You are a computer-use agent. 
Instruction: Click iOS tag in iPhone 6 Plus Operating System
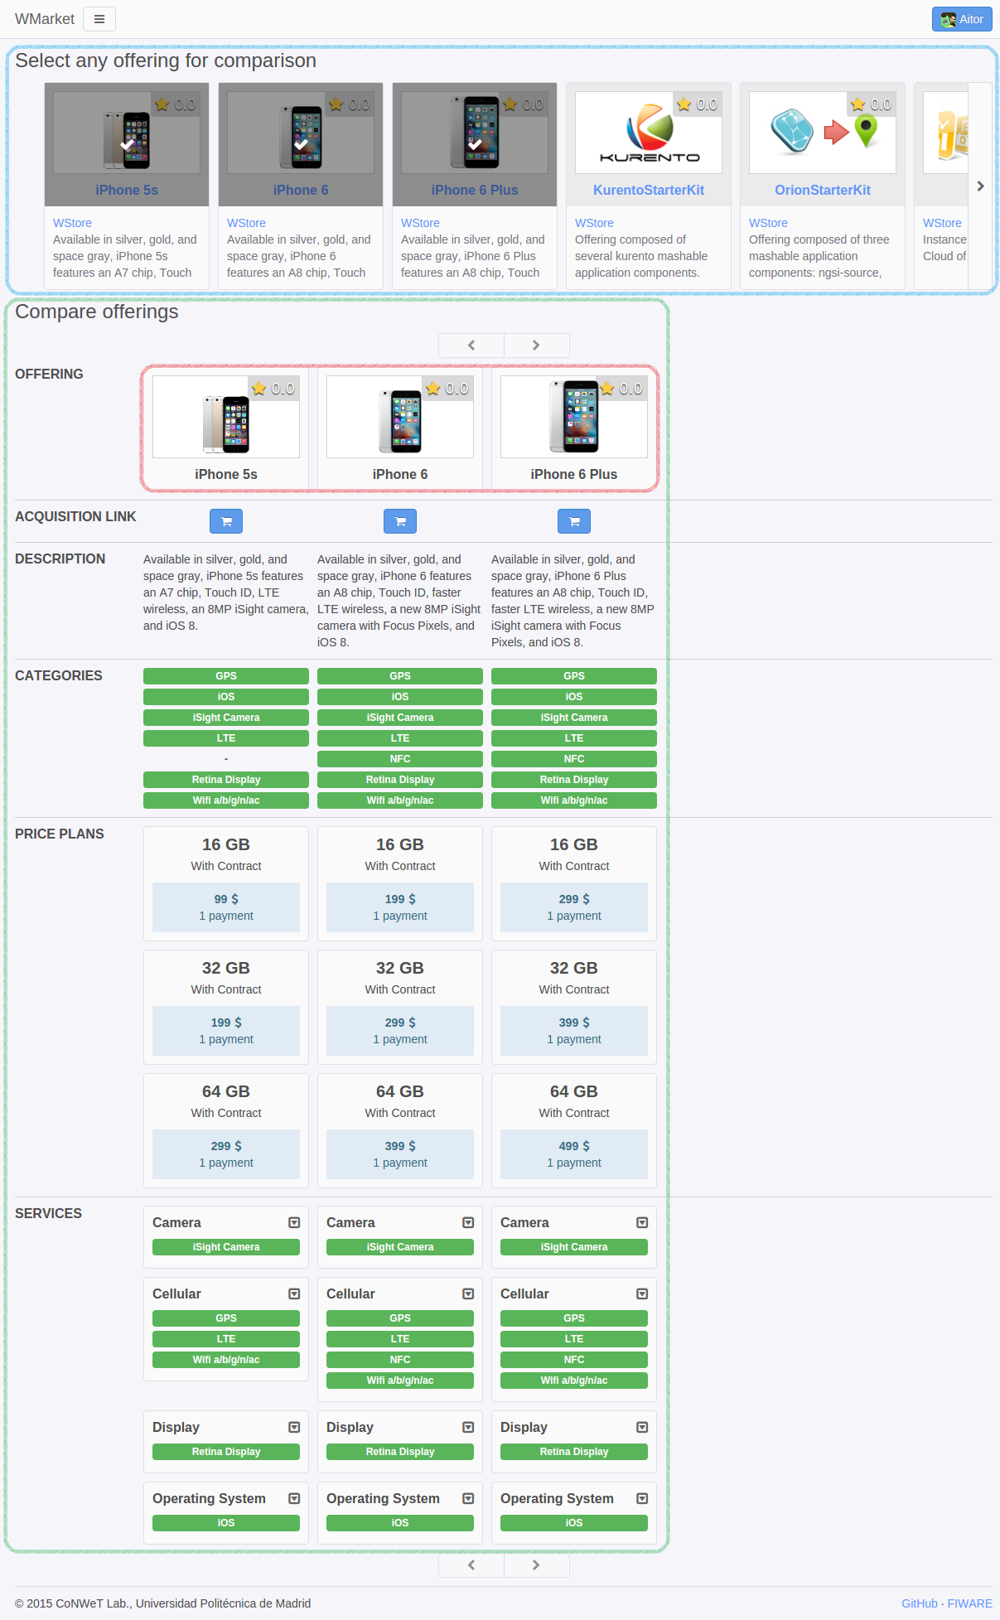[574, 1523]
